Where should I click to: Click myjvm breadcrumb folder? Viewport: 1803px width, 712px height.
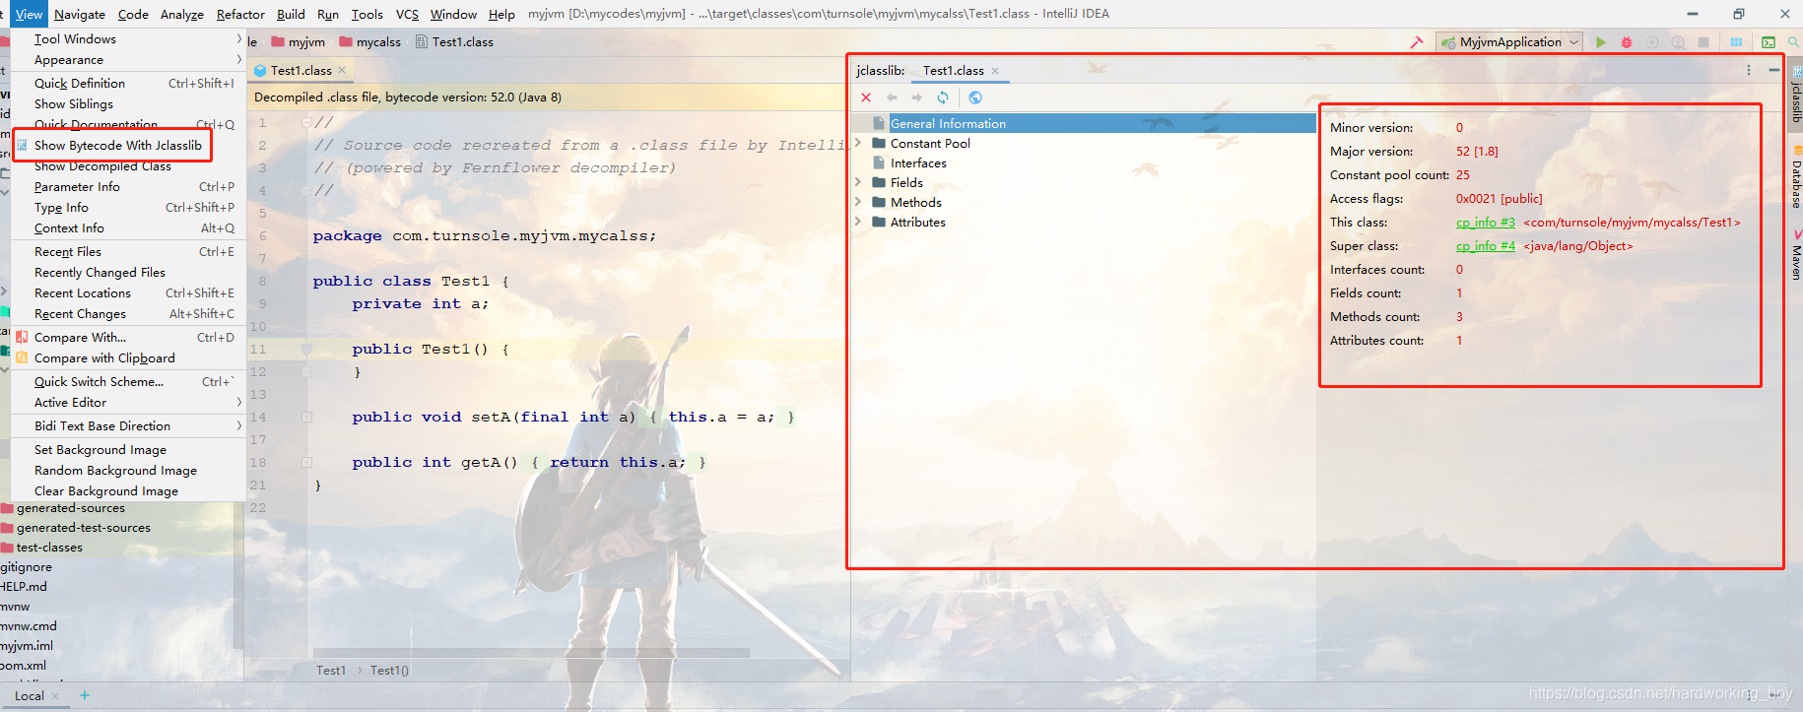[299, 42]
